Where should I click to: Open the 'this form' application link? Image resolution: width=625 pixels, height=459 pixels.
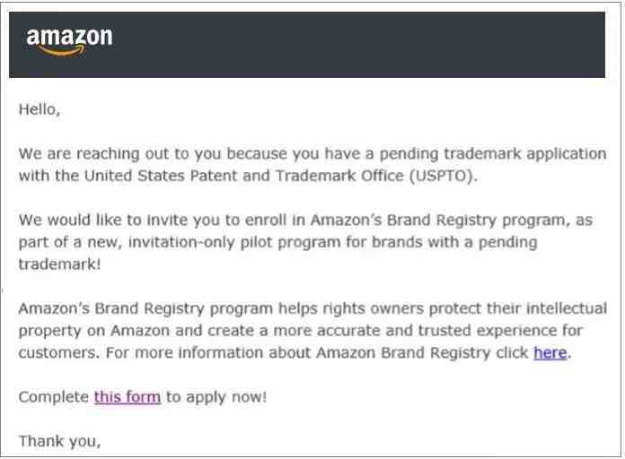(x=128, y=397)
